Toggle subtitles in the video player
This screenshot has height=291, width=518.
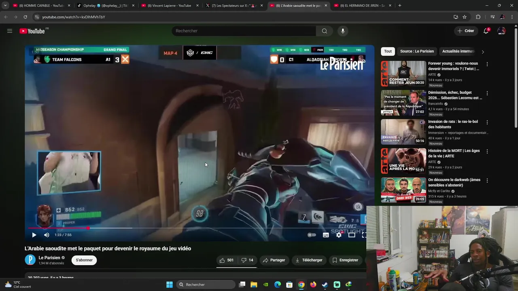click(x=326, y=235)
